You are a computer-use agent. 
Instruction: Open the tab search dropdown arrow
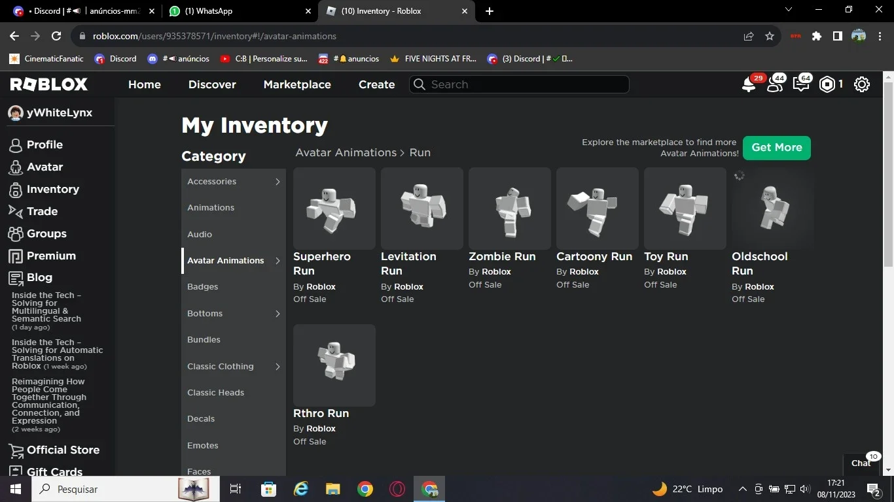click(789, 10)
